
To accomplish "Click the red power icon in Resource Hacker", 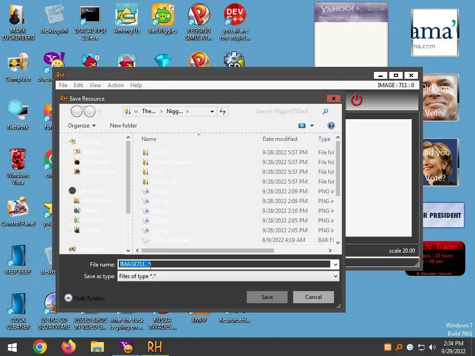I will click(356, 100).
